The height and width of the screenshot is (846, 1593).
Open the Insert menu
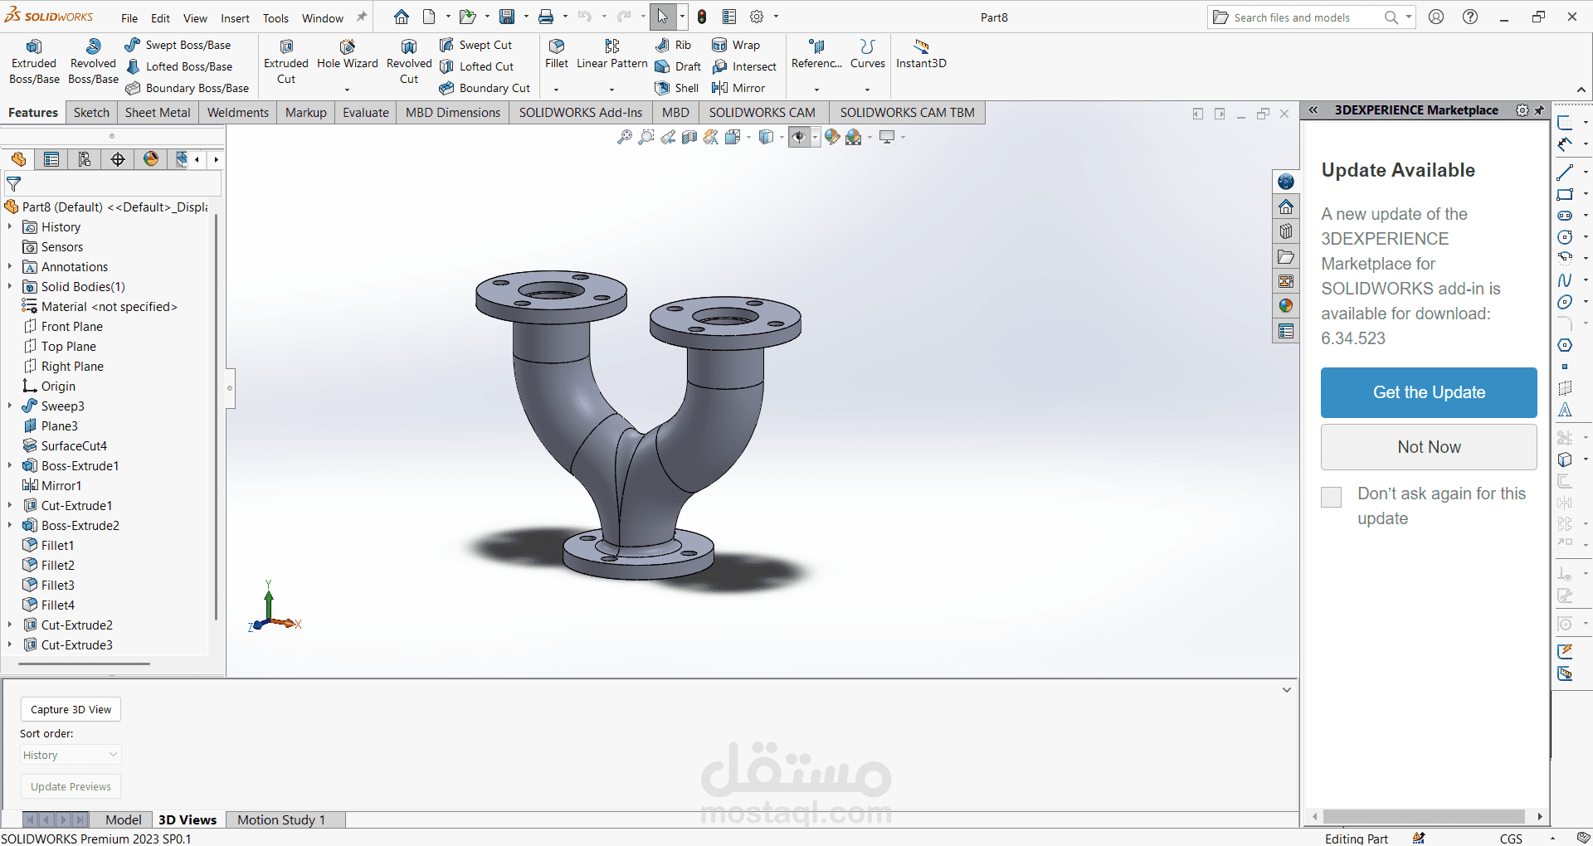click(x=235, y=18)
